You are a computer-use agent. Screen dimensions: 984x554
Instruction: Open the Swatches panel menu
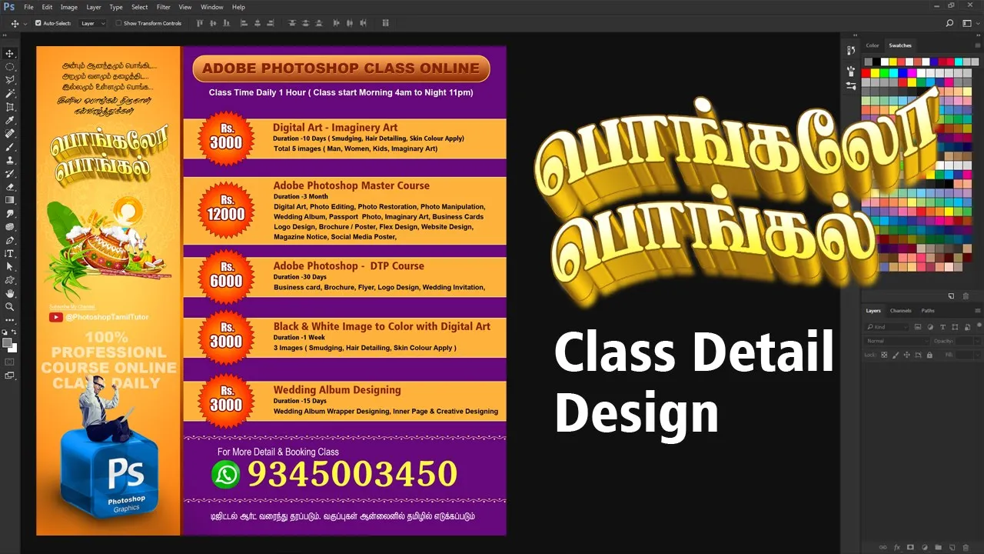[x=977, y=45]
